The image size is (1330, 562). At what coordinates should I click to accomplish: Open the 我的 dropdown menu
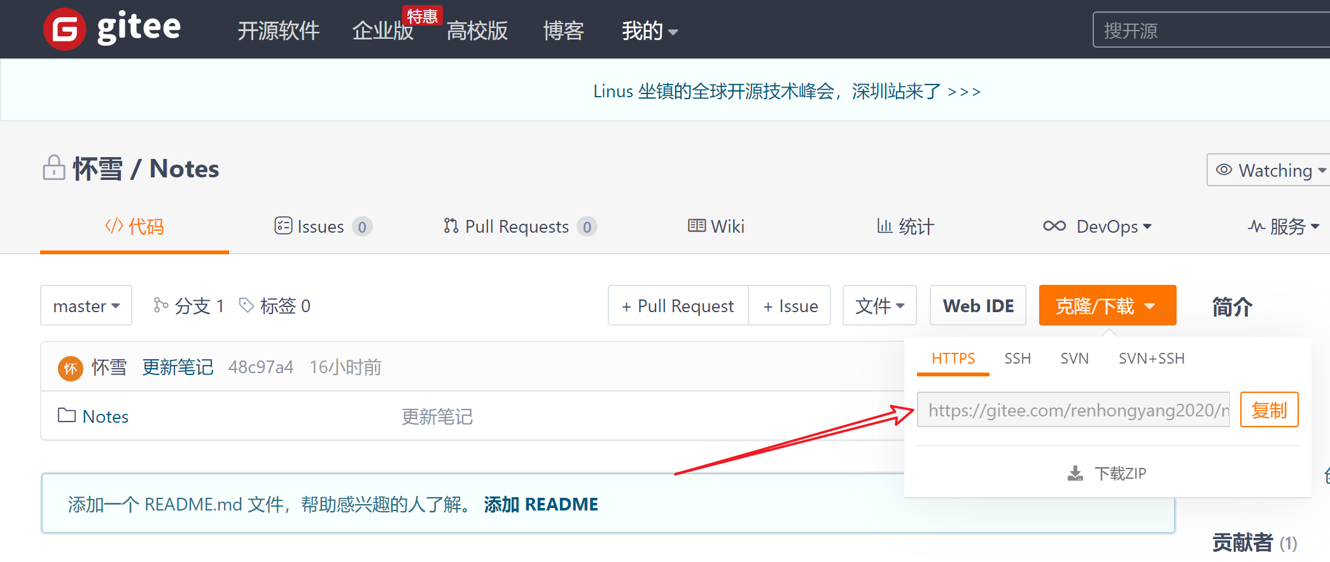click(x=650, y=31)
